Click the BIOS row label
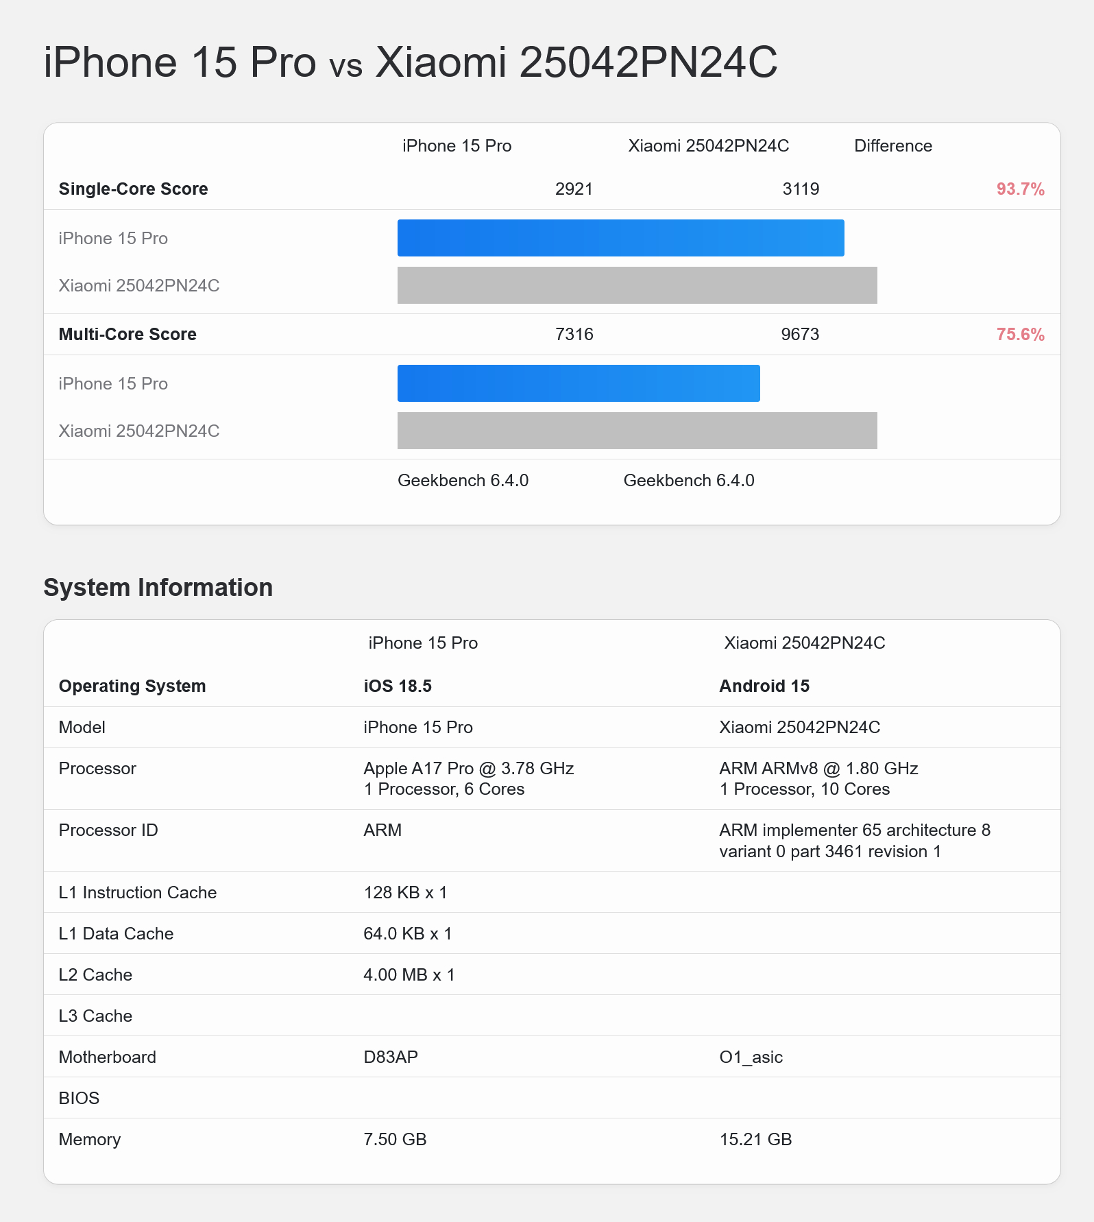1094x1222 pixels. pyautogui.click(x=79, y=1099)
